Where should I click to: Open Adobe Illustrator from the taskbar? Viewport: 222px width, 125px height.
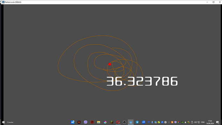pos(79,122)
